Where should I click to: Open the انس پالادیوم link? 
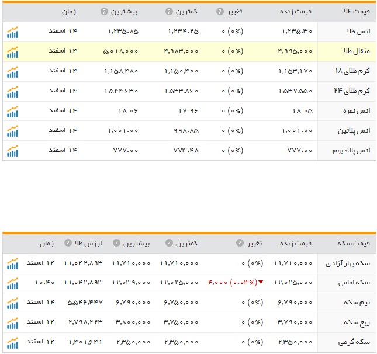coord(351,151)
